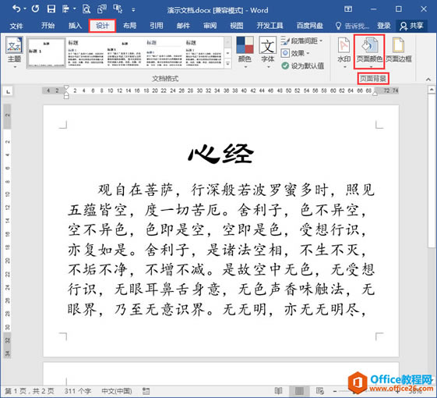Open the 视图 (View) tab
The width and height of the screenshot is (437, 398).
coord(237,26)
